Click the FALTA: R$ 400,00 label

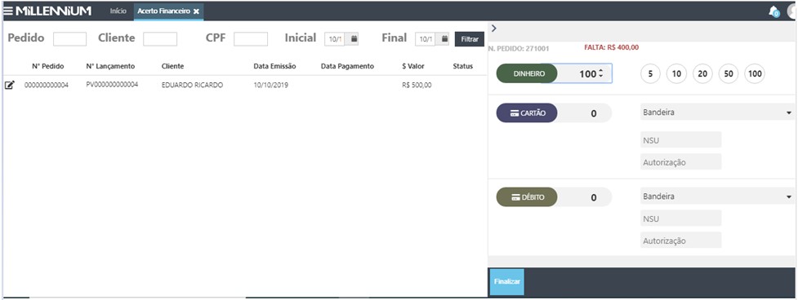(611, 48)
